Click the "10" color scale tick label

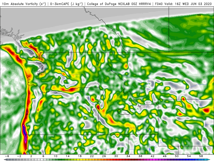(x=55, y=156)
